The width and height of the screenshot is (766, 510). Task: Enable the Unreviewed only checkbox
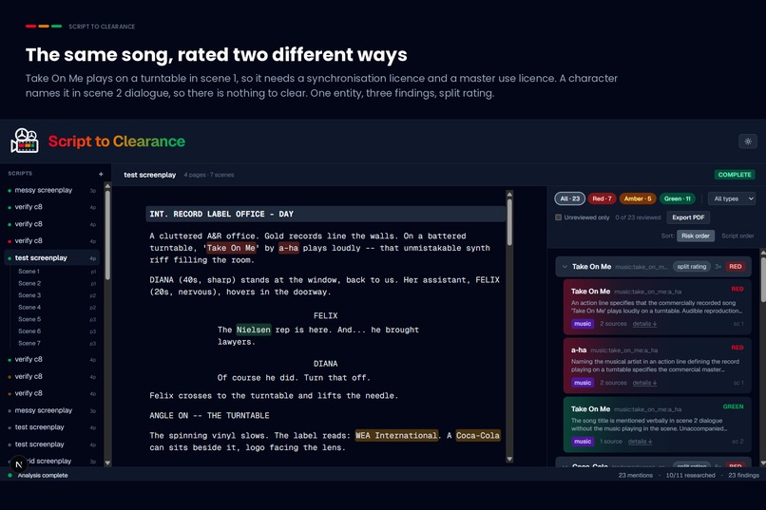click(559, 217)
